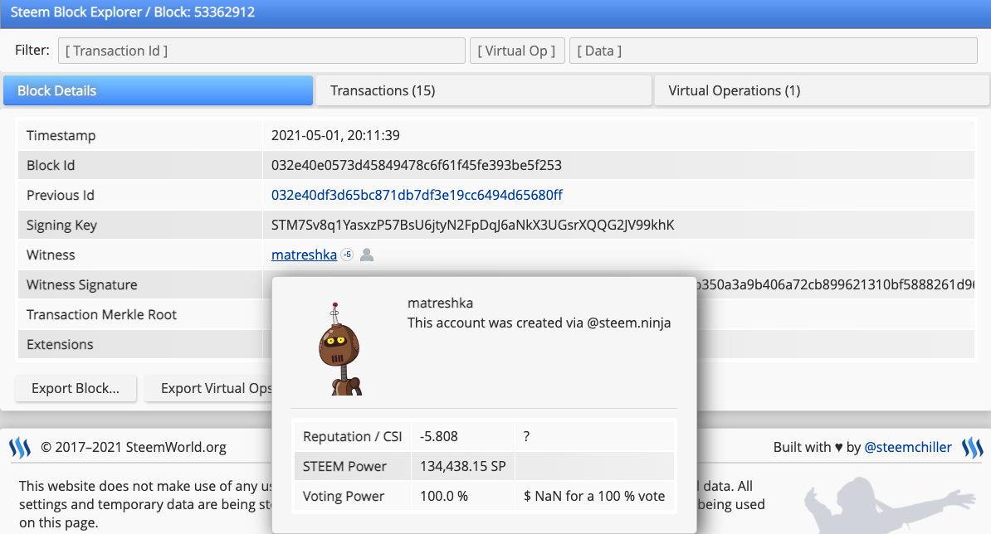The height and width of the screenshot is (534, 991).
Task: Click the Export Block... button
Action: (76, 388)
